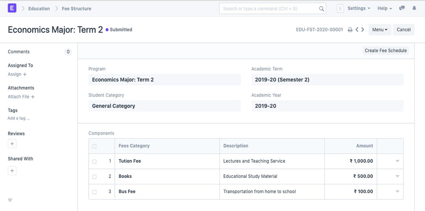Select the Tution Fee row checkbox
The image size is (425, 211).
(x=94, y=162)
